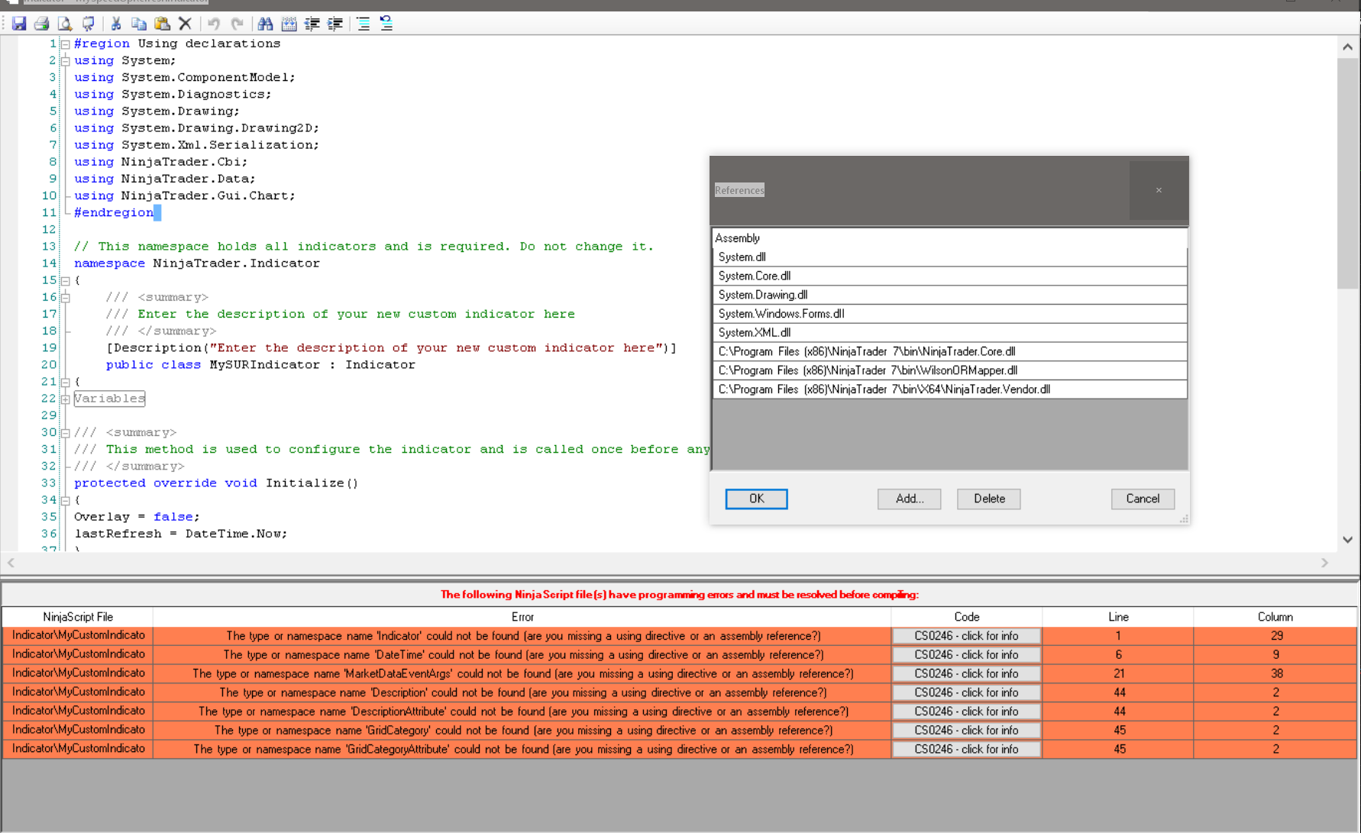Open print preview from the toolbar
This screenshot has height=833, width=1361.
(65, 24)
